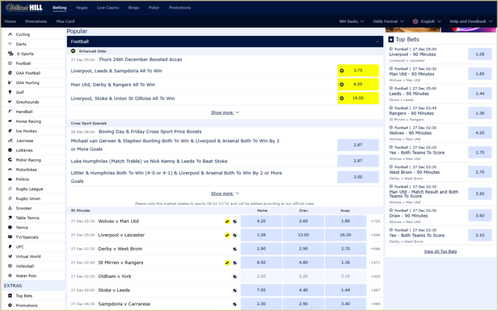Switch to the Live Casino tab
This screenshot has width=498, height=311.
108,8
